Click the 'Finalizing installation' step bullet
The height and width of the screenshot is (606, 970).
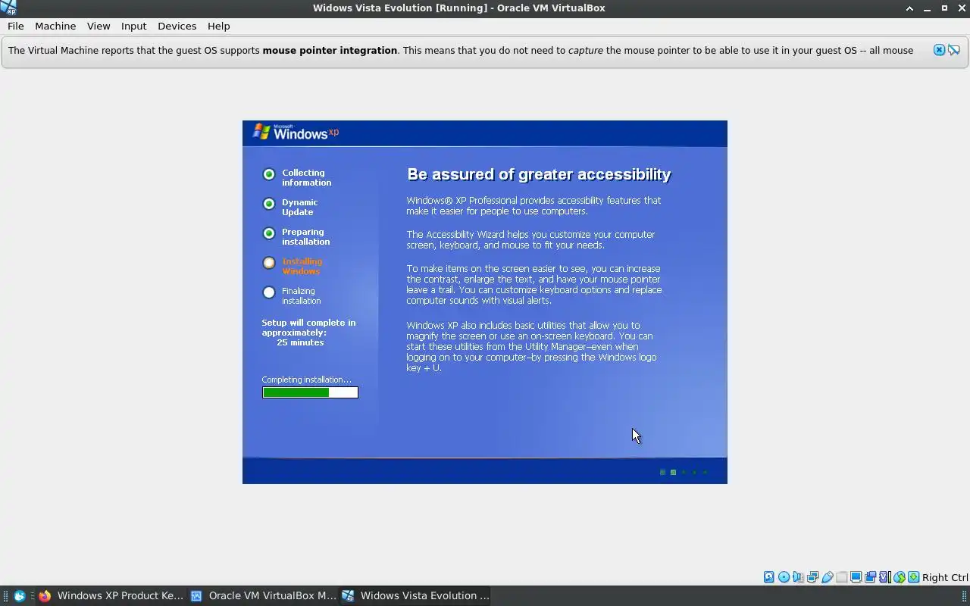tap(269, 292)
